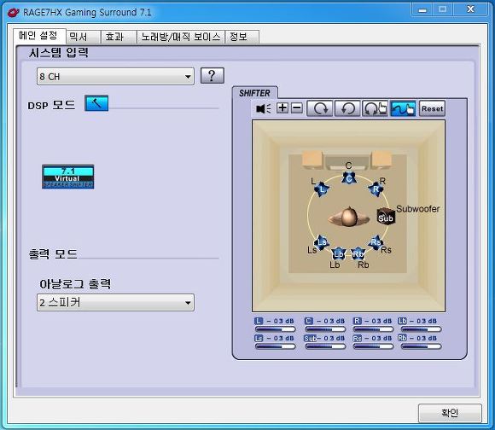Select the Rs side right speaker icon
Viewport: 495px width, 430px height.
point(376,242)
